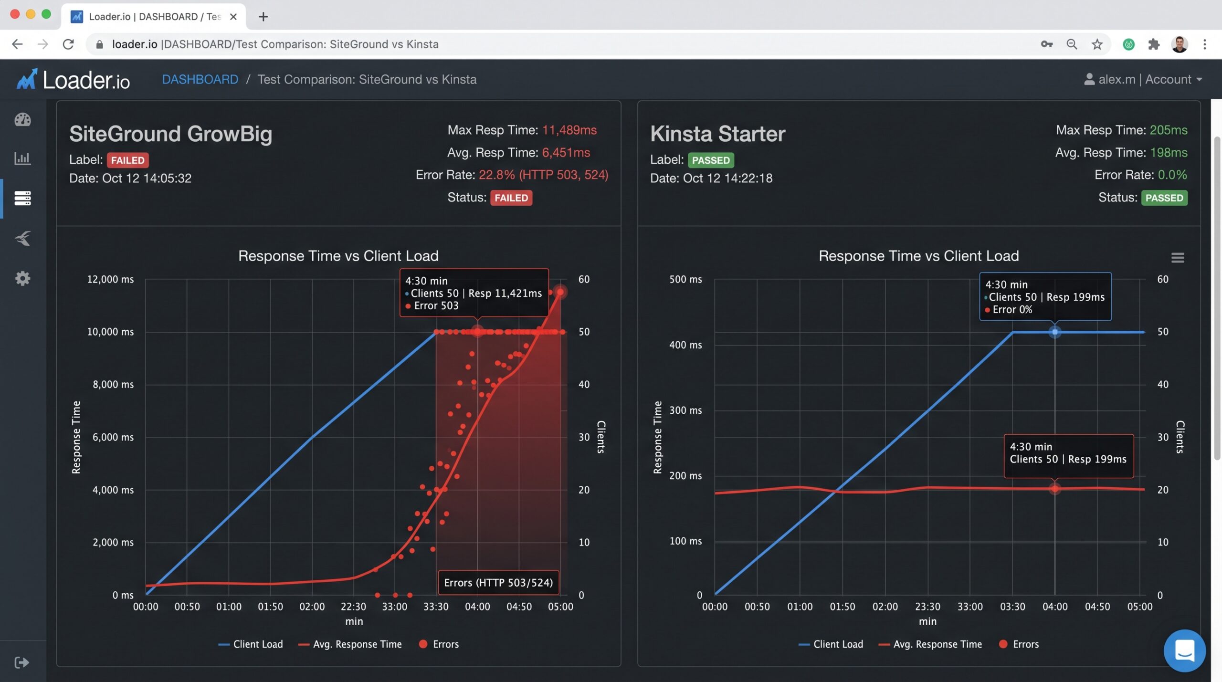Viewport: 1222px width, 682px height.
Task: Click the PASSED label badge for Kinsta
Action: click(711, 160)
